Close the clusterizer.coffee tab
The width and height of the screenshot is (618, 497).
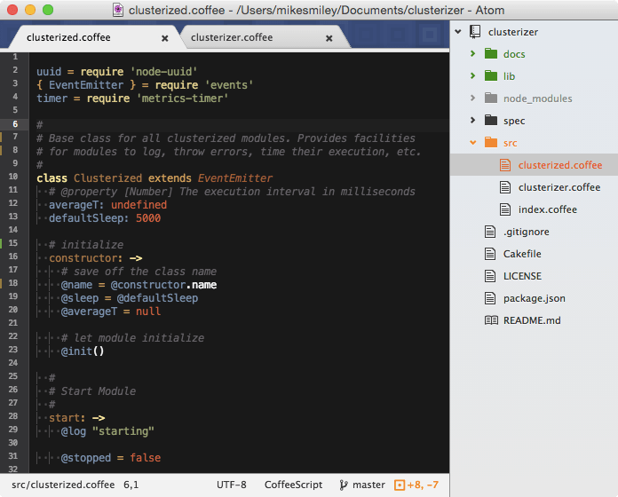pyautogui.click(x=329, y=38)
